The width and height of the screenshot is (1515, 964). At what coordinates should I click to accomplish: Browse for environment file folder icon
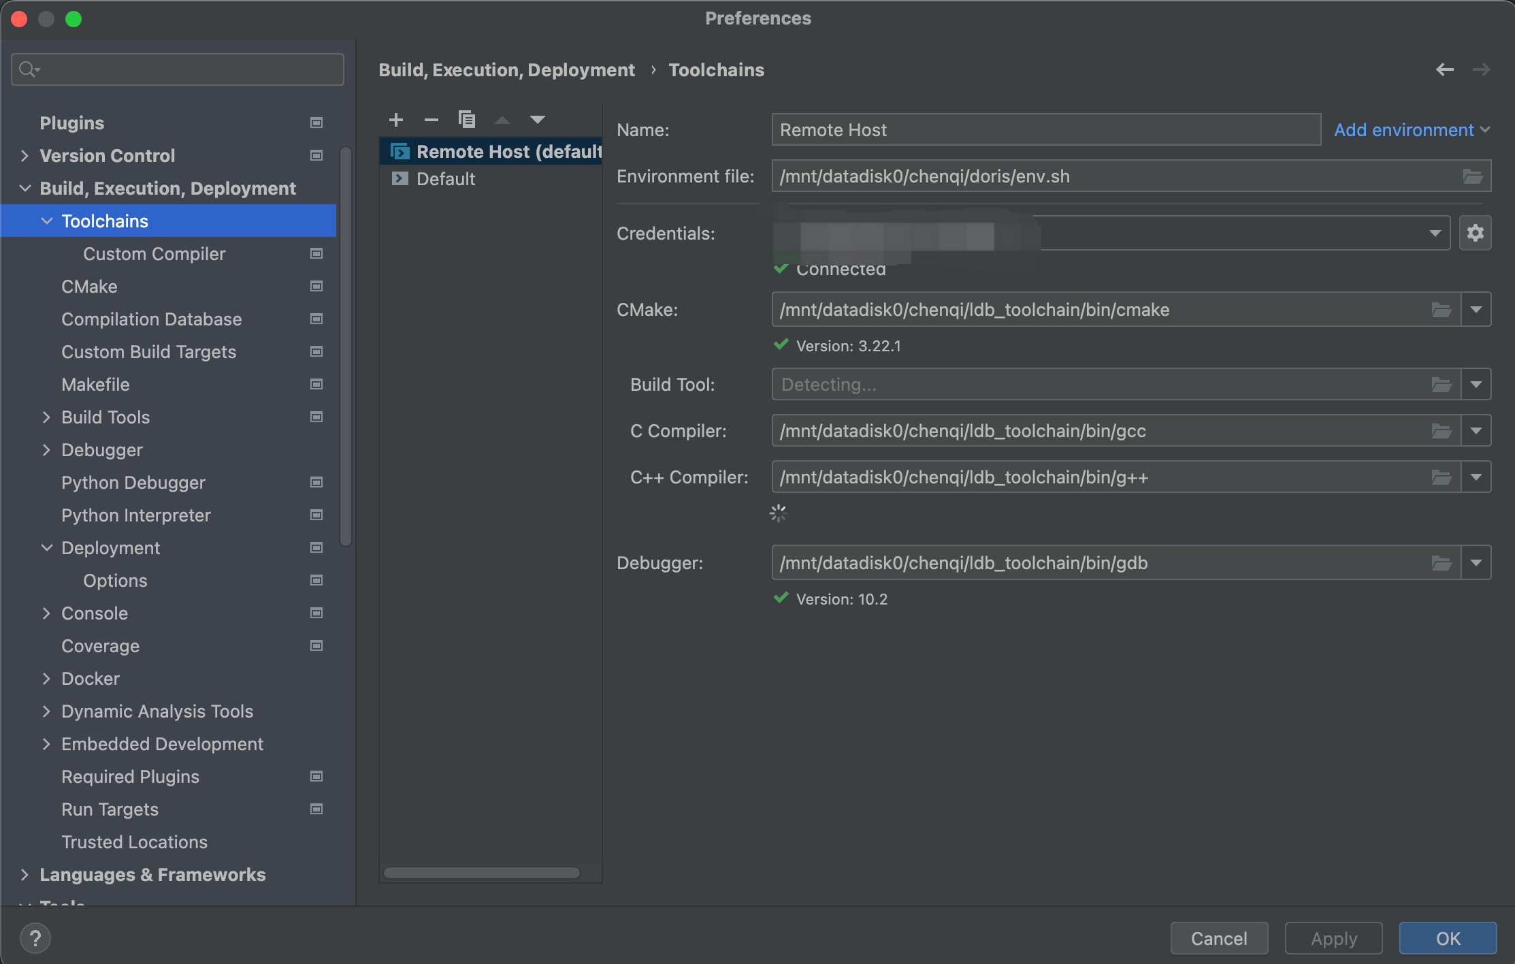pyautogui.click(x=1472, y=176)
